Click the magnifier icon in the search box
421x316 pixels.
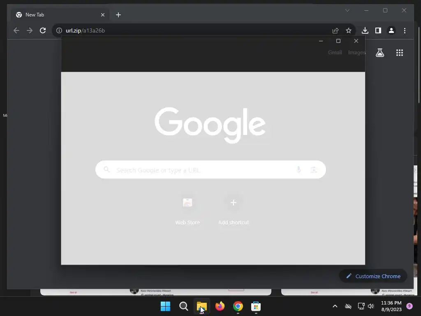click(x=106, y=170)
